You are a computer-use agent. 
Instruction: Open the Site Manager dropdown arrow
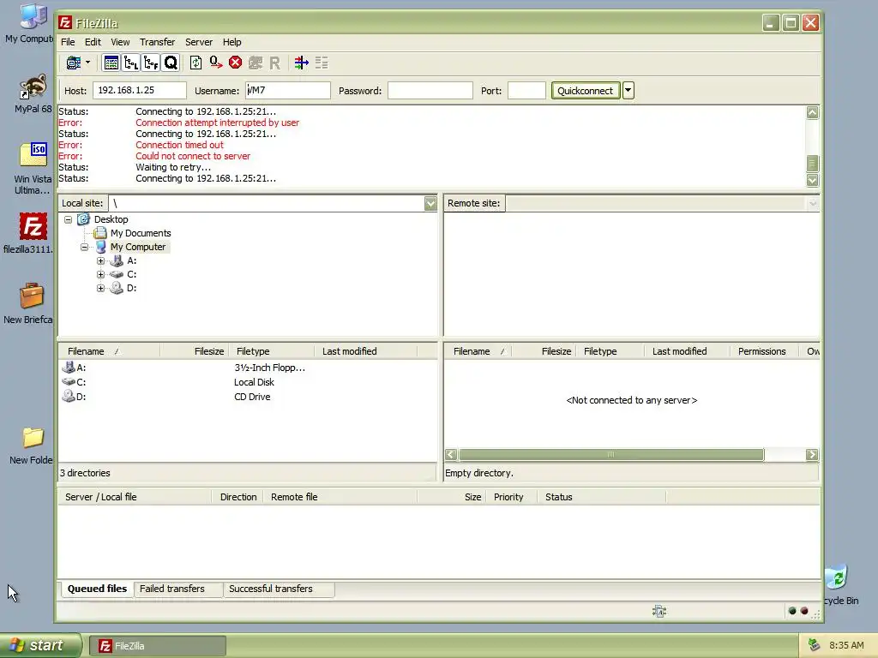pos(88,63)
